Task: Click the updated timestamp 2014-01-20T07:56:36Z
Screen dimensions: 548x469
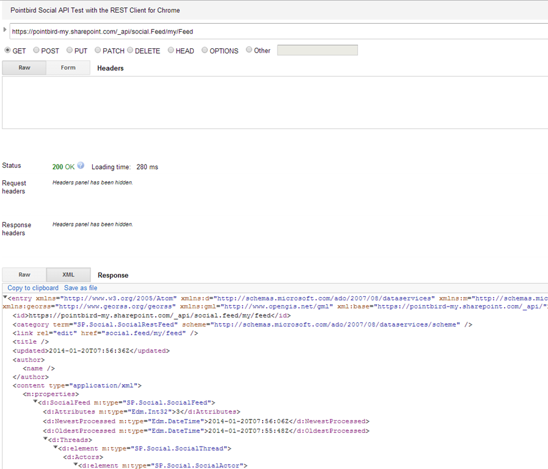Action: pyautogui.click(x=89, y=351)
